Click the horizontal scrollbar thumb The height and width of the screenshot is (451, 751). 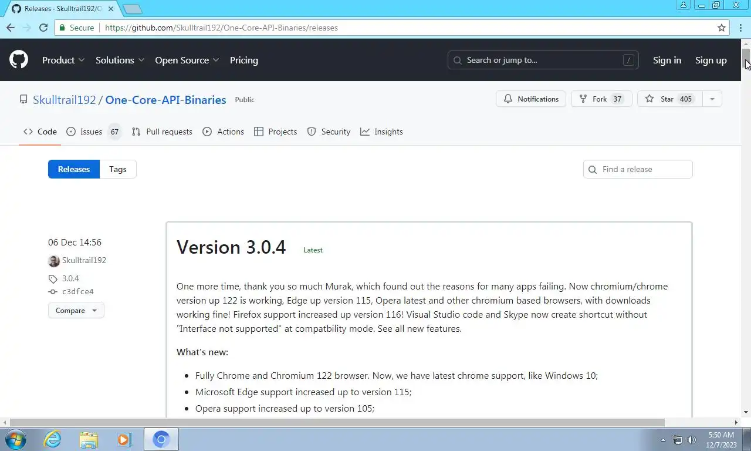tap(337, 422)
